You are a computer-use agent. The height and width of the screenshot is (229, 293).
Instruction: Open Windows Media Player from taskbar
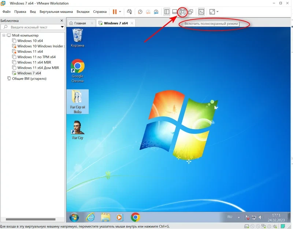click(x=120, y=217)
